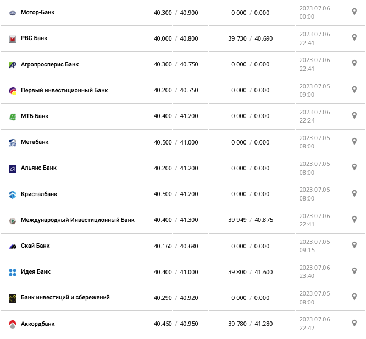
Task: Open Международный Инвестиционный Банк page
Action: (x=77, y=220)
